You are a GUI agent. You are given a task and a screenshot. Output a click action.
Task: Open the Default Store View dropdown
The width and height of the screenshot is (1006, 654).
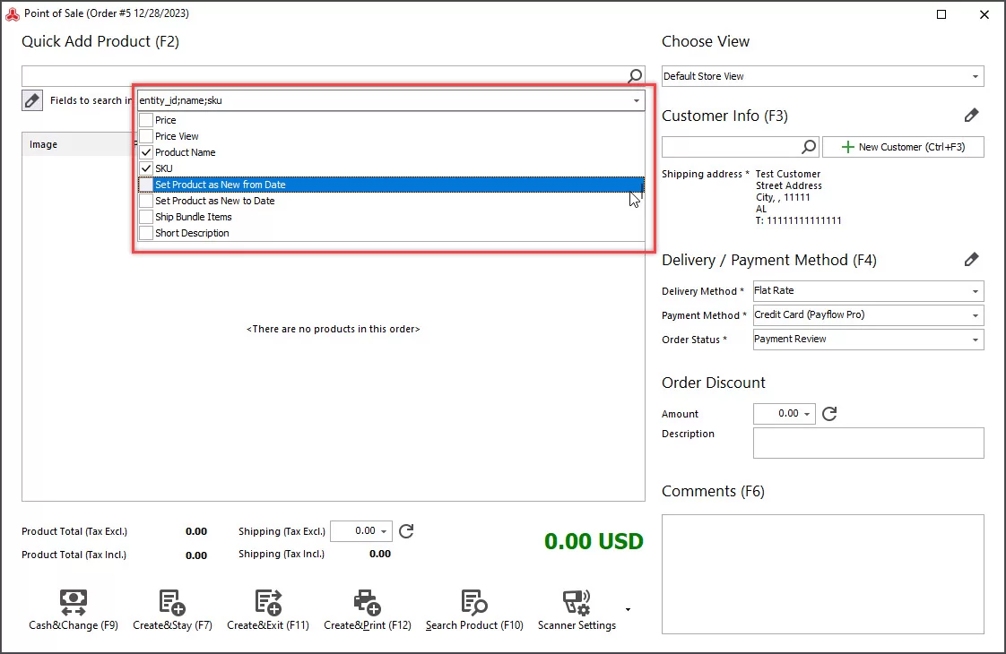tap(976, 76)
